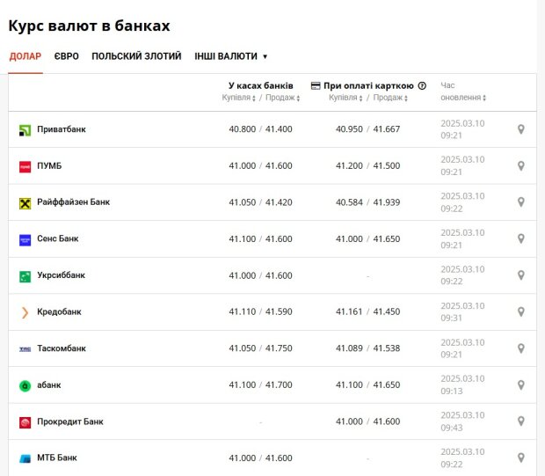Open the Сенс Банк link
Screen dimensions: 545x476
tap(58, 238)
